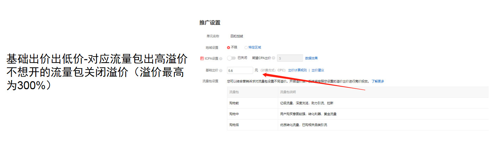Image resolution: width=494 pixels, height=145 pixels.
Task: Click help icon beside 期望CPA出价
Action: [273, 58]
